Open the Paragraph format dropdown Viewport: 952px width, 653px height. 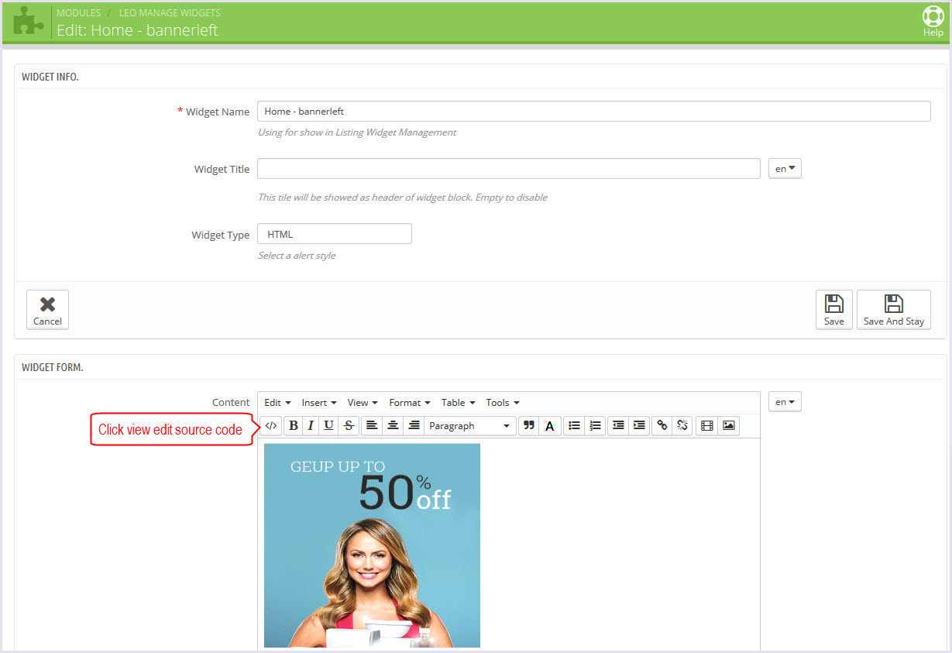tap(470, 425)
